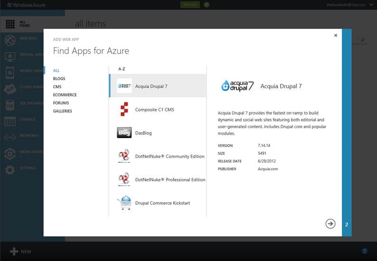
Task: Close the Add Web App dialog
Action: pyautogui.click(x=336, y=35)
